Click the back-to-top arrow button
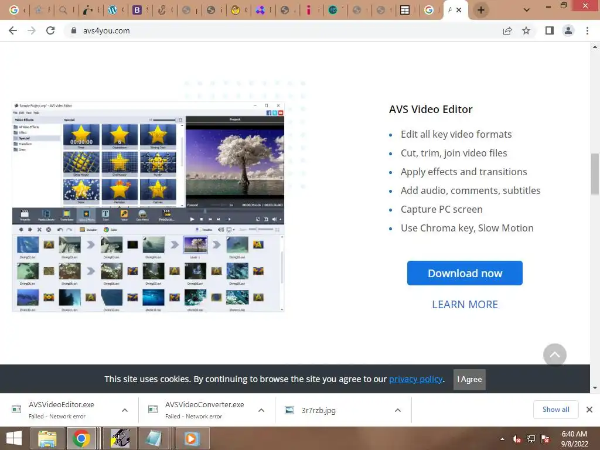 click(555, 355)
